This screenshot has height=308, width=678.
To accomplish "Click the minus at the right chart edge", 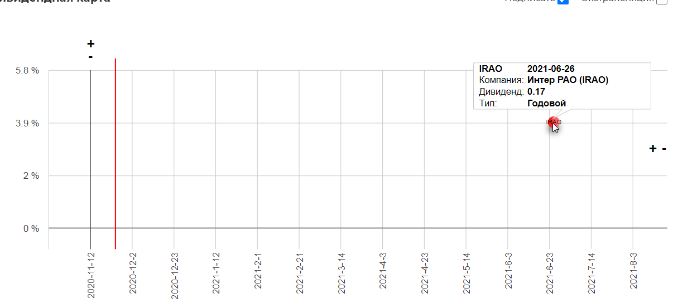I will click(664, 149).
